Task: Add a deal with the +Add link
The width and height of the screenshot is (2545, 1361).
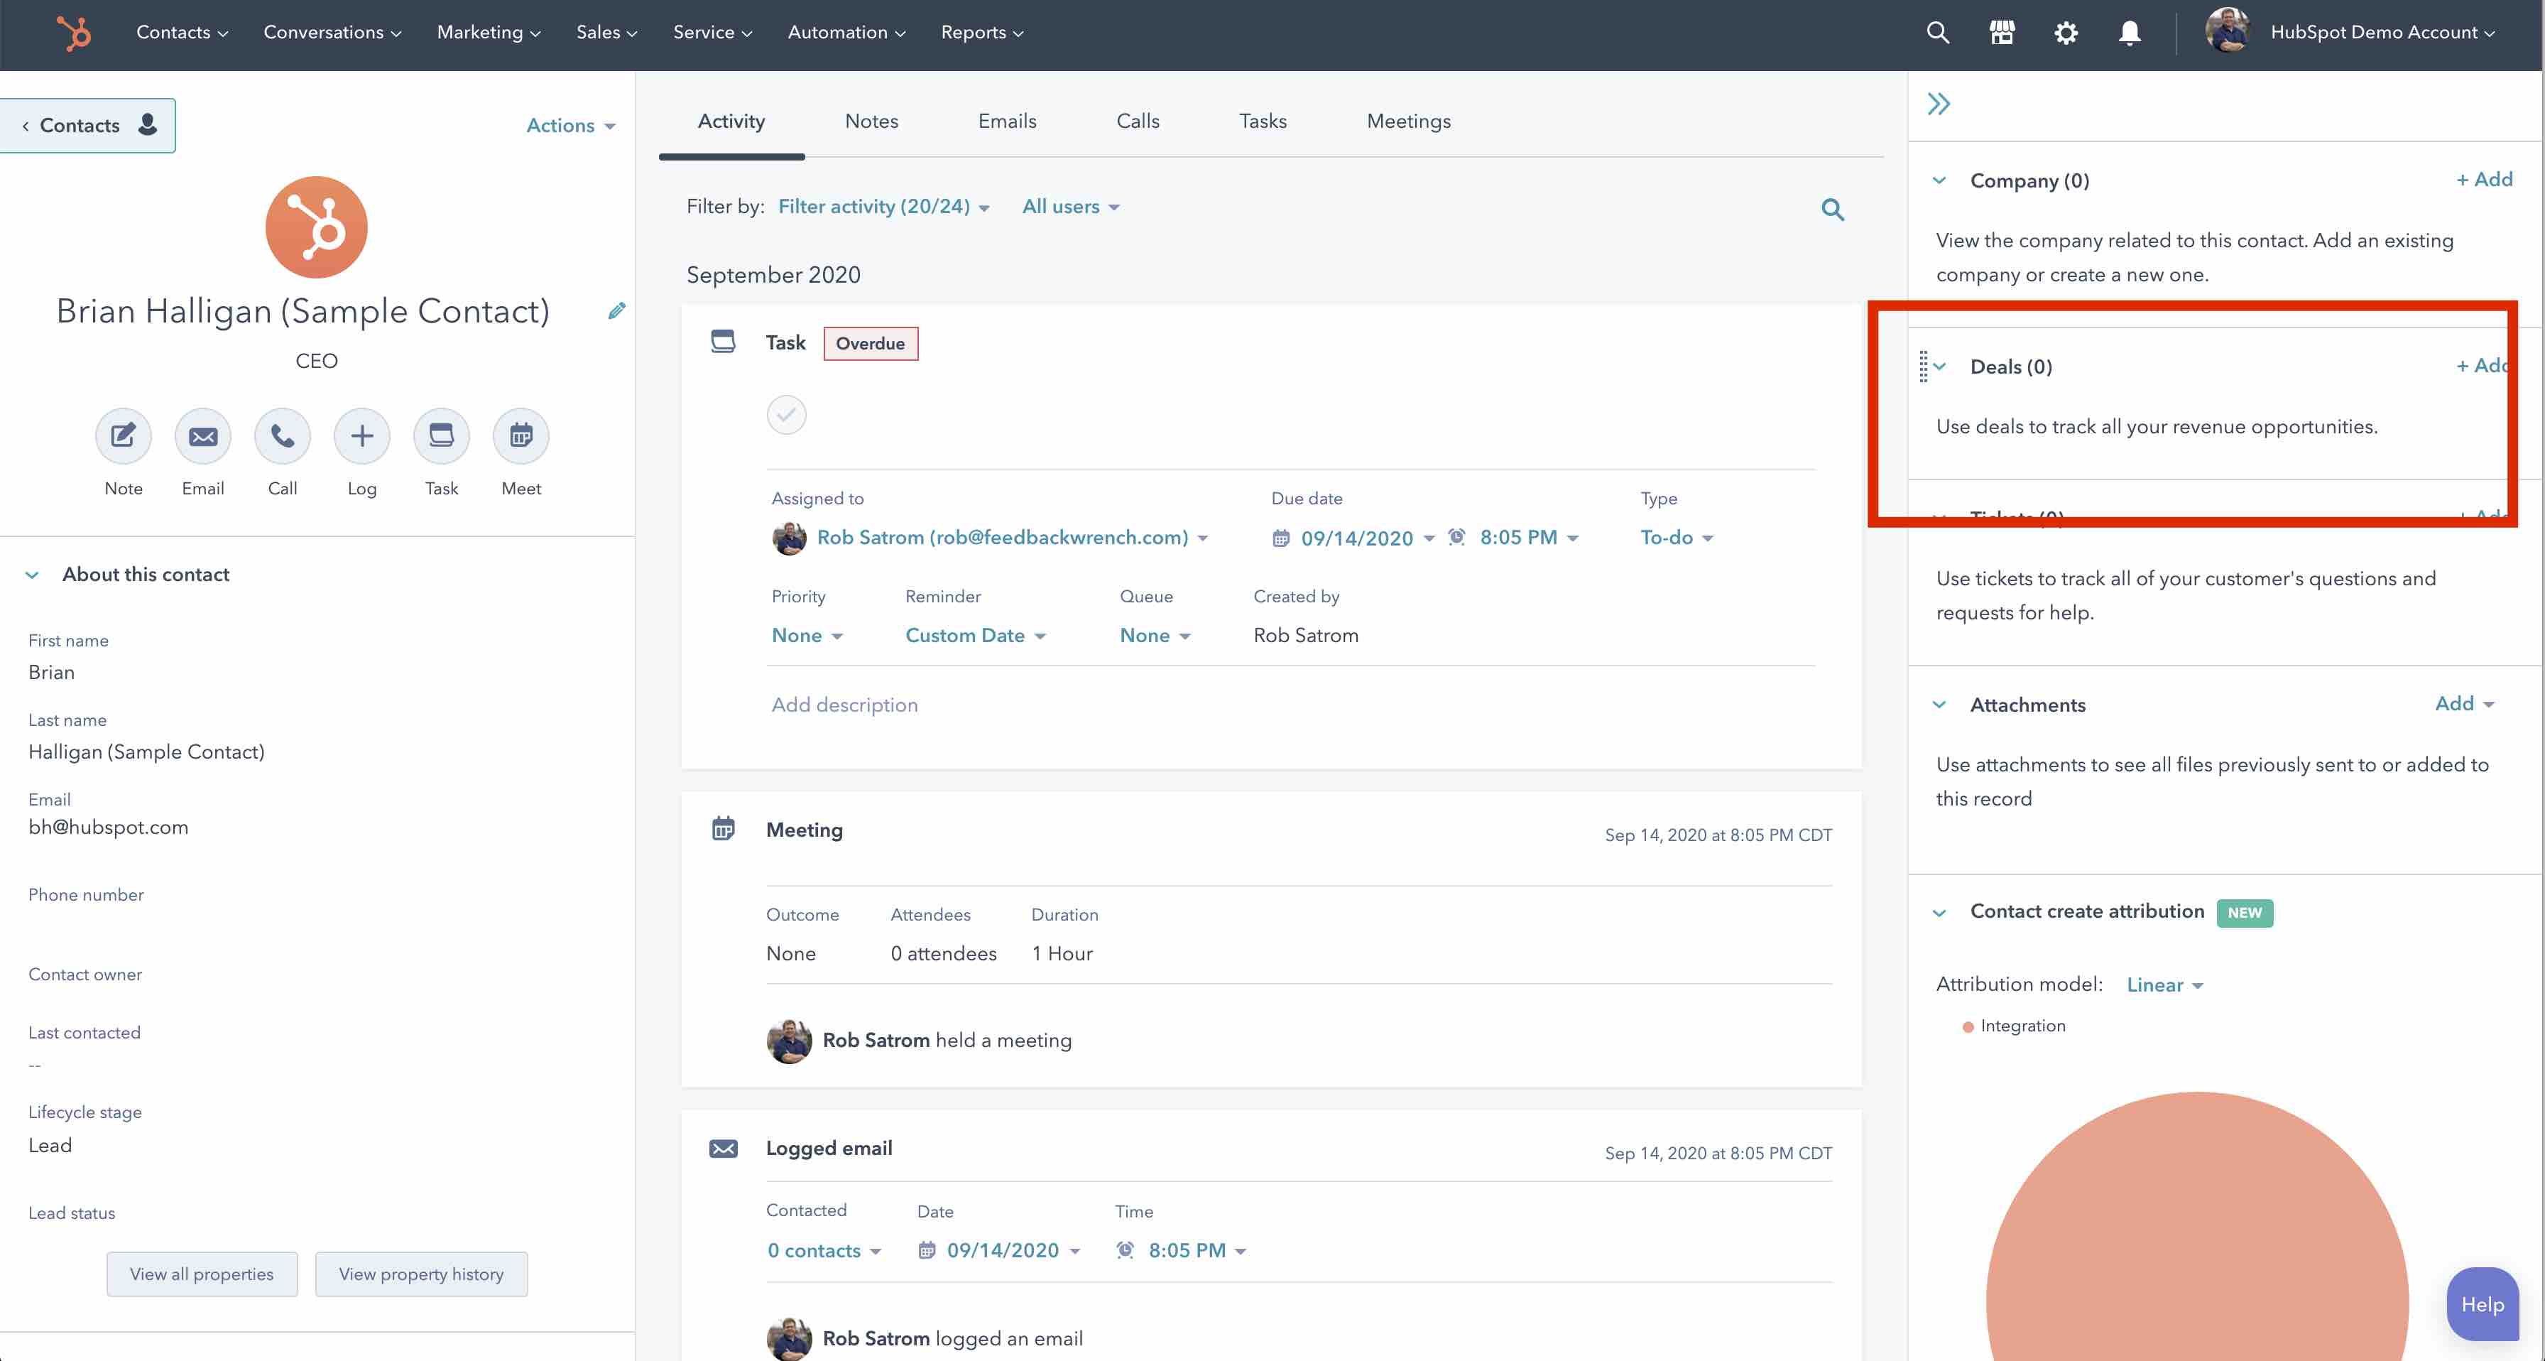Action: point(2484,366)
